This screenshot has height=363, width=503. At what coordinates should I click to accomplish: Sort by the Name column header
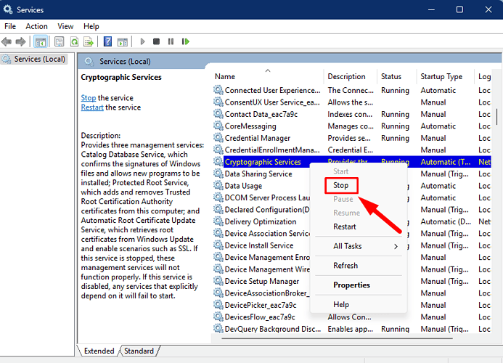268,76
